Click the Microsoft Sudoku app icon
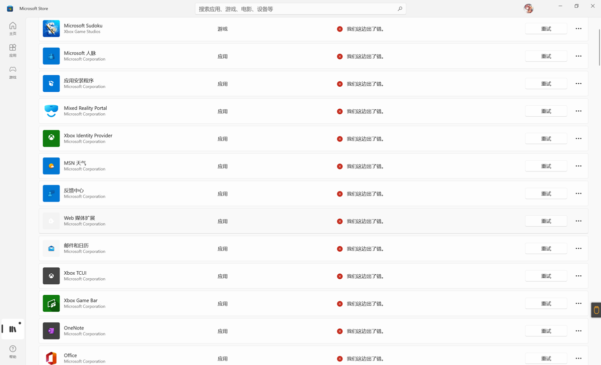 [51, 29]
